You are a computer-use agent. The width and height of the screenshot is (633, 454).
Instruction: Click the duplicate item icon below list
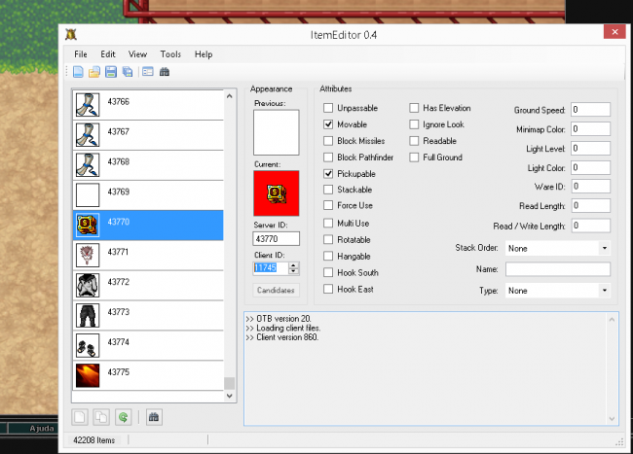tap(101, 417)
